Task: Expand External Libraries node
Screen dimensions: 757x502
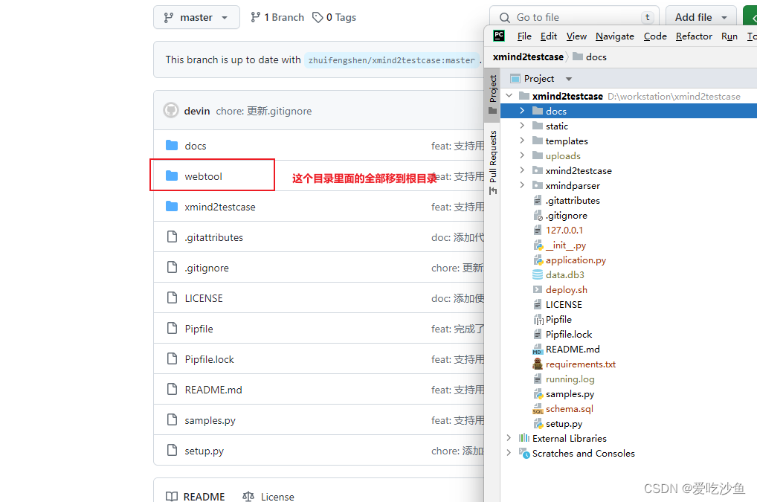Action: [x=509, y=438]
